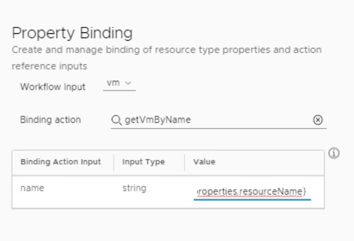Click the Workflow Input label
This screenshot has width=354, height=241.
click(x=52, y=87)
